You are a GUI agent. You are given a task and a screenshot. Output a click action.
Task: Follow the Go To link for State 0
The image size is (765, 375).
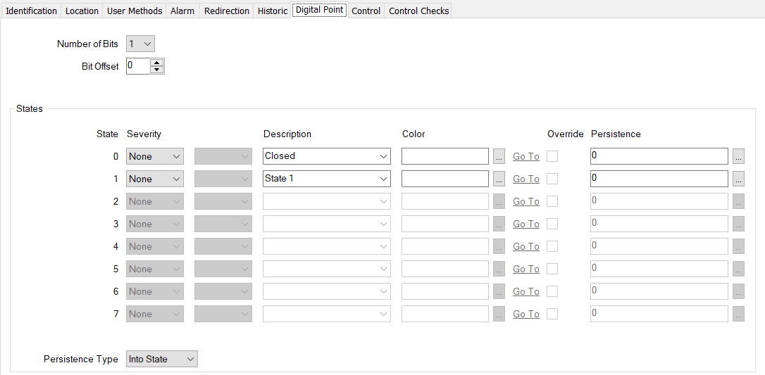pos(525,156)
